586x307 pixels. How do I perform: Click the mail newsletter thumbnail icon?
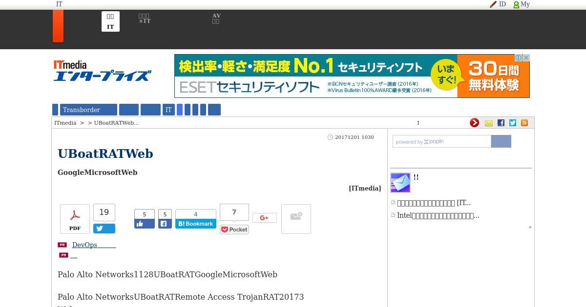pos(400,183)
